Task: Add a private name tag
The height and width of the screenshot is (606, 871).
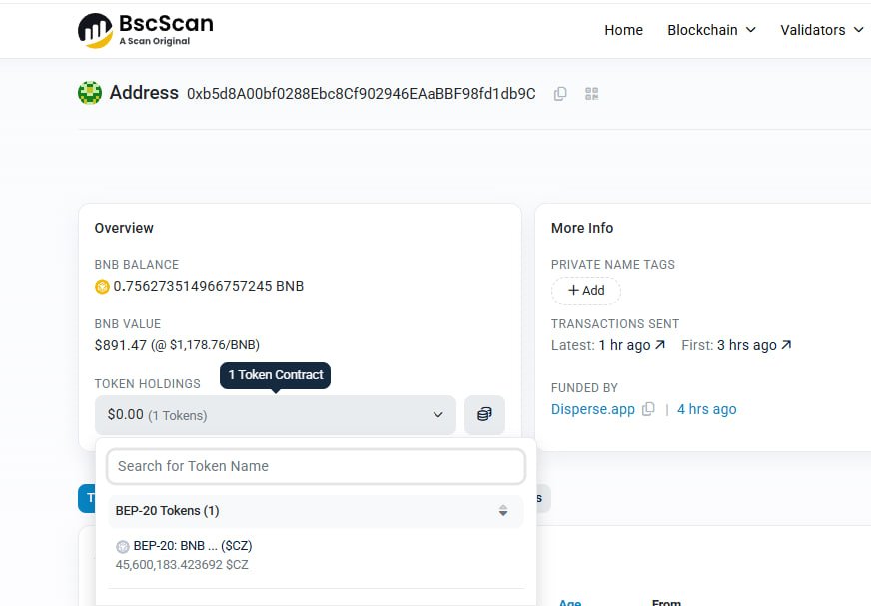Action: point(586,291)
